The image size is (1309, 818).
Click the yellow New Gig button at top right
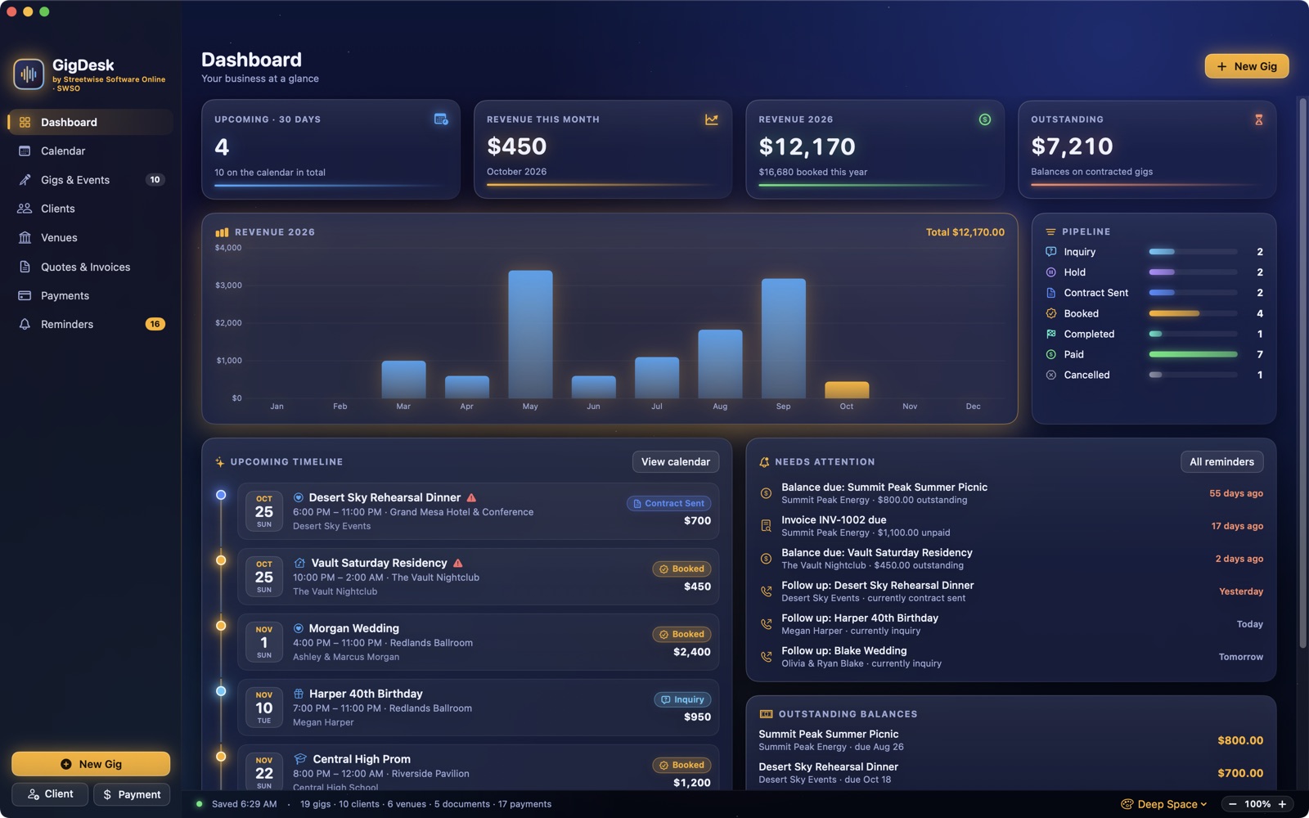click(1246, 66)
